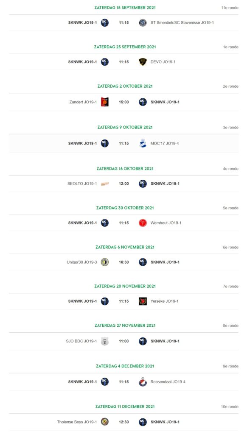This screenshot has width=247, height=434.
Task: Click the Wernhout JO19-1 team name
Action: 166,223
